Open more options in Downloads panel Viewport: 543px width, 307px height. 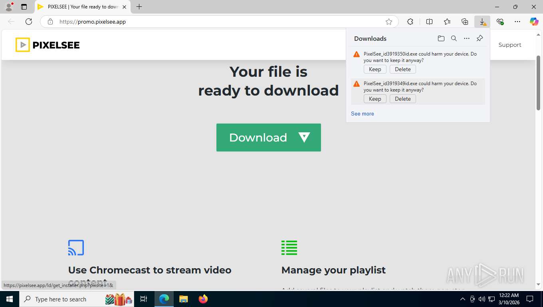pyautogui.click(x=467, y=38)
